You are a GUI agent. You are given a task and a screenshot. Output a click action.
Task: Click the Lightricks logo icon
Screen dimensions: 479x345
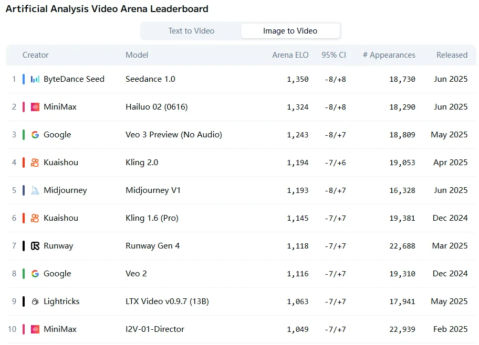[35, 301]
